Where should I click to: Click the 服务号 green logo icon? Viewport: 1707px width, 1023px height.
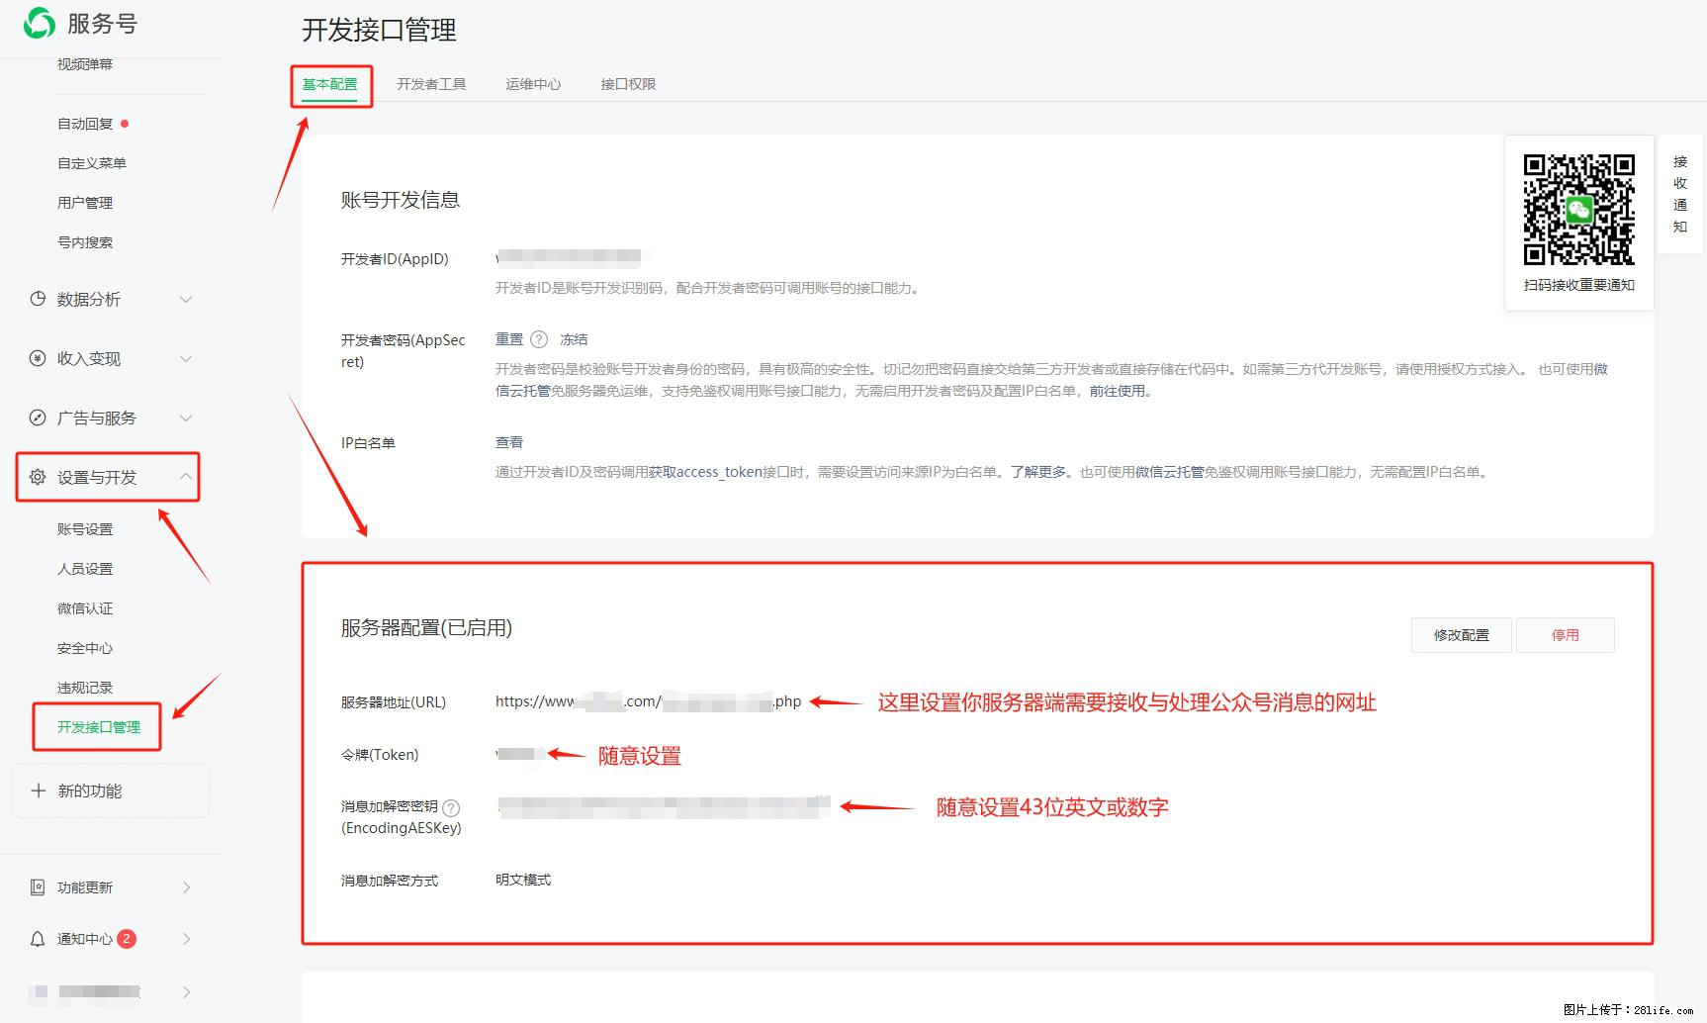pos(38,22)
